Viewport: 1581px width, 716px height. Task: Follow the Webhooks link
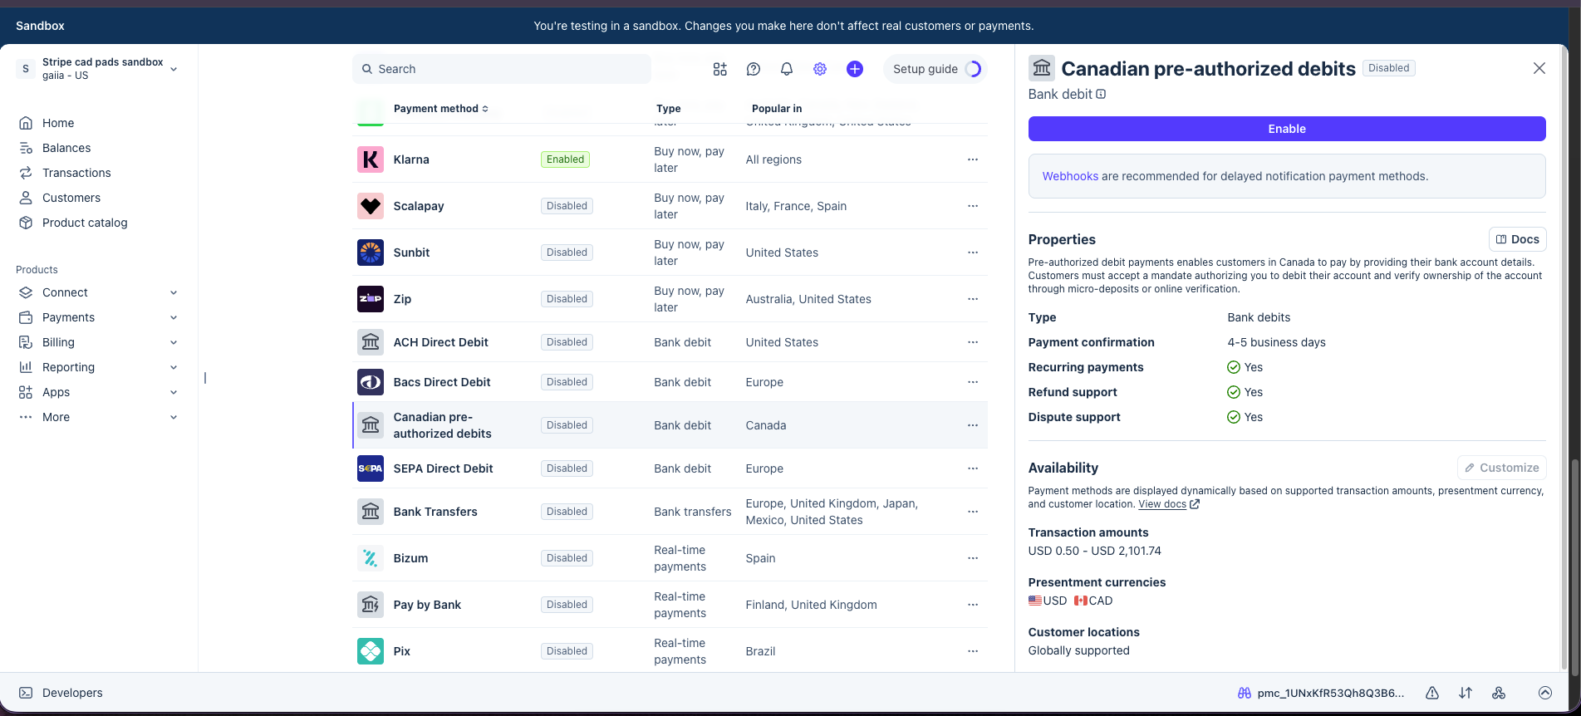coord(1070,176)
